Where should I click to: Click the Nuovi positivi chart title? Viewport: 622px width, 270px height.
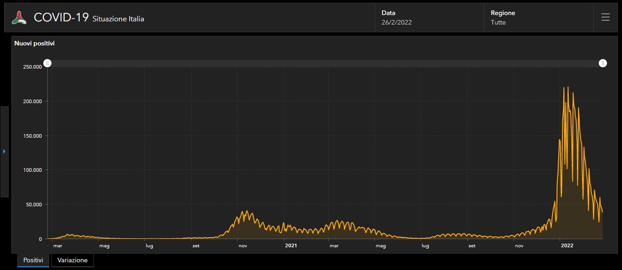pyautogui.click(x=35, y=44)
